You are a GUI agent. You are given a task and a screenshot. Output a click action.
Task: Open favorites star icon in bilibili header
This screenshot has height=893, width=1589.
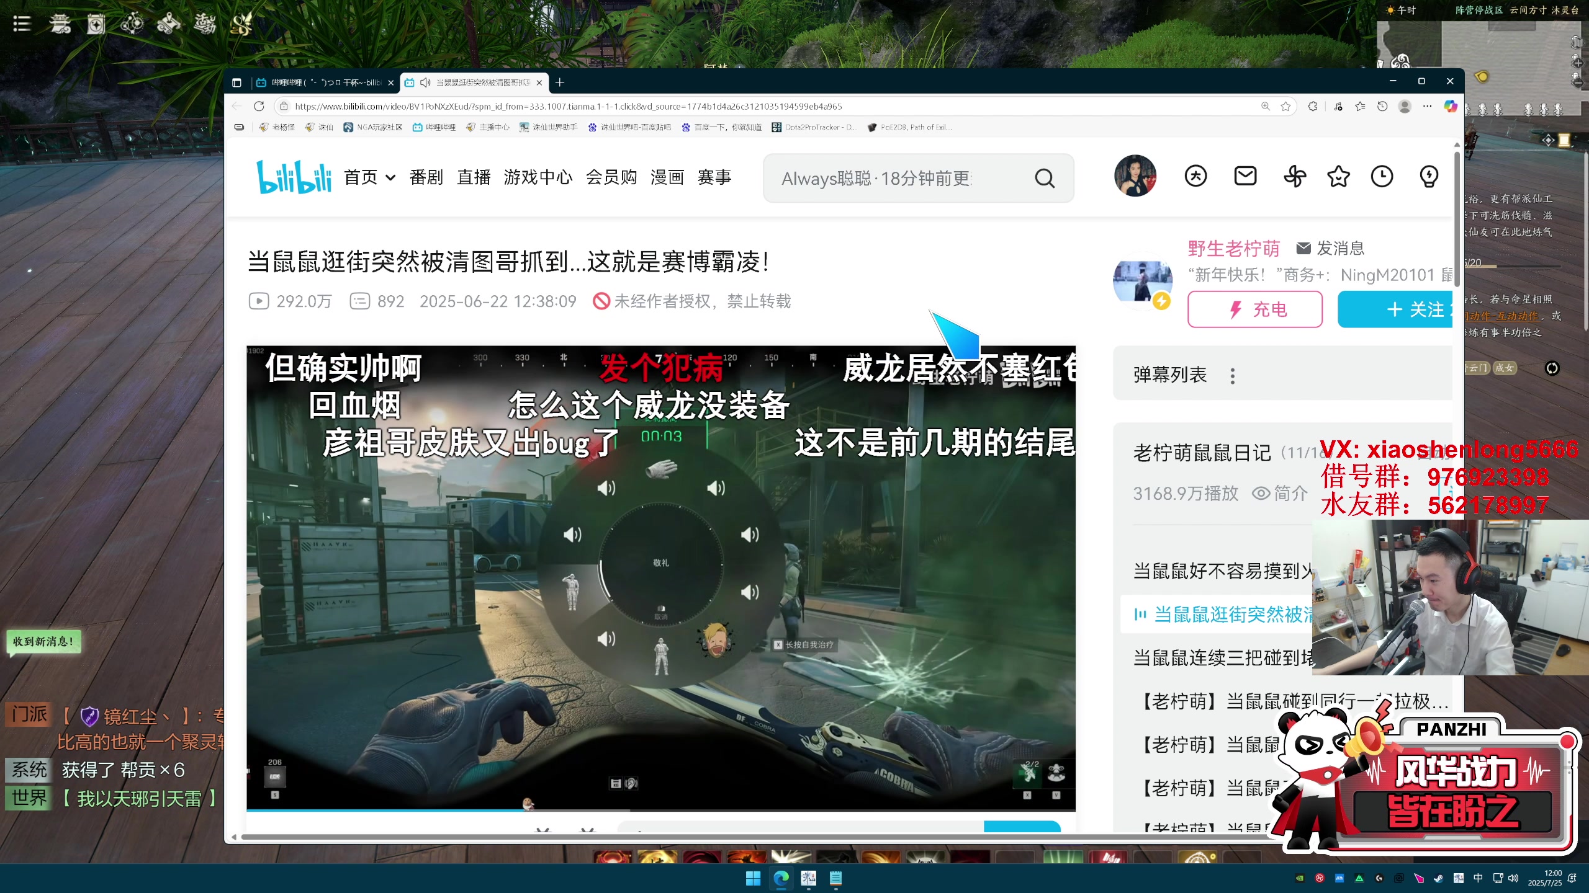tap(1338, 177)
